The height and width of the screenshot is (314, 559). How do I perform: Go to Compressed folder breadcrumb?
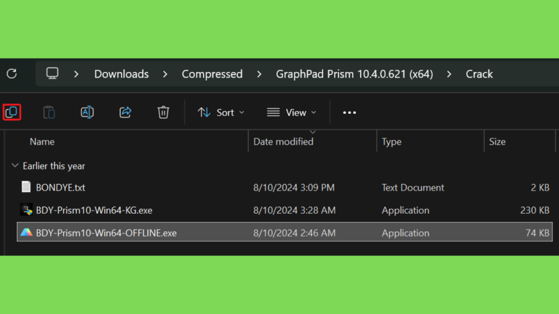[212, 74]
